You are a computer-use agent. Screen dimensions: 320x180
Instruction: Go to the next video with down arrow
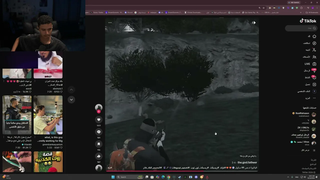pyautogui.click(x=71, y=99)
